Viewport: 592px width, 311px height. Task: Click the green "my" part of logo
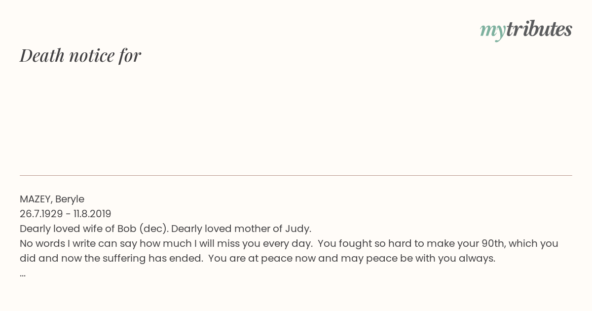(x=493, y=32)
